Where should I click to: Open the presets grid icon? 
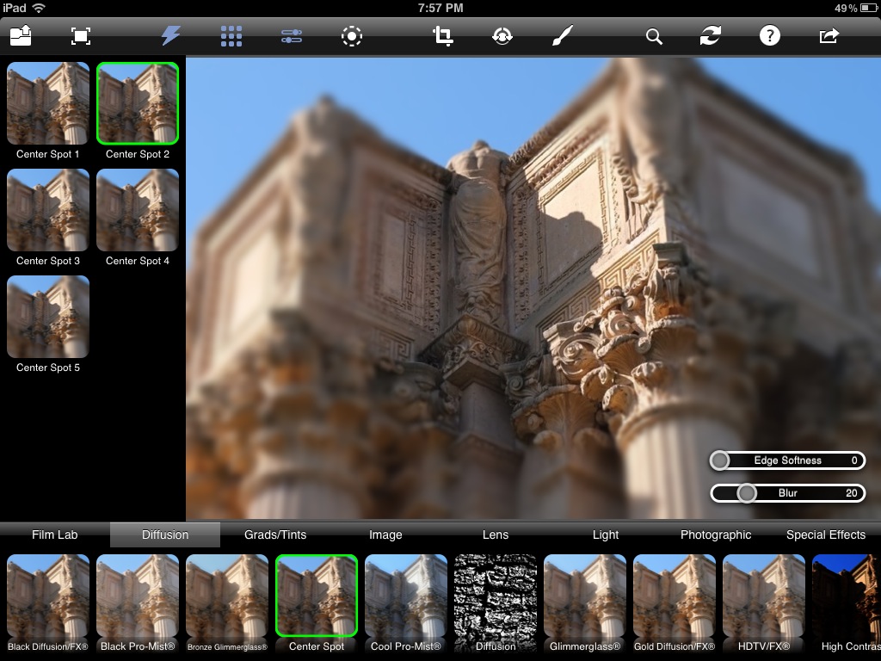tap(231, 36)
